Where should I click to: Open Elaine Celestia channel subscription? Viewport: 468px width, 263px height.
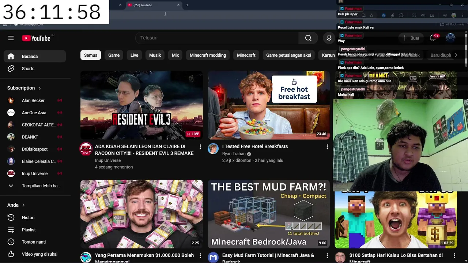35,161
